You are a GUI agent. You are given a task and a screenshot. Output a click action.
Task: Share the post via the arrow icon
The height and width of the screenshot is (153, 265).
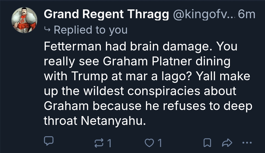tap(226, 143)
